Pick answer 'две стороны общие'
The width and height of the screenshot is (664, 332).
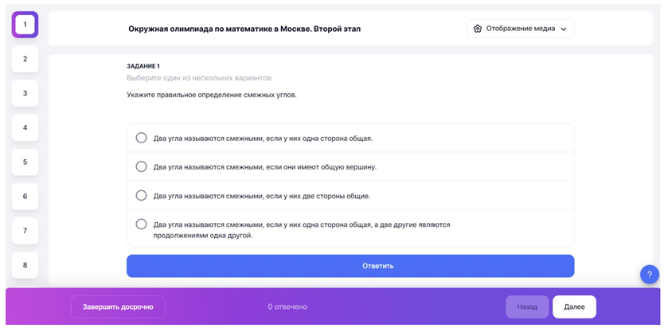coord(141,195)
